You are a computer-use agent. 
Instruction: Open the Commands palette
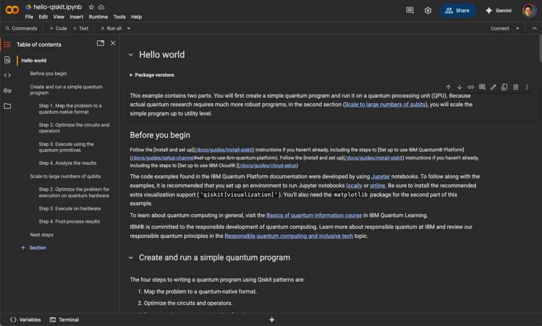tap(21, 29)
